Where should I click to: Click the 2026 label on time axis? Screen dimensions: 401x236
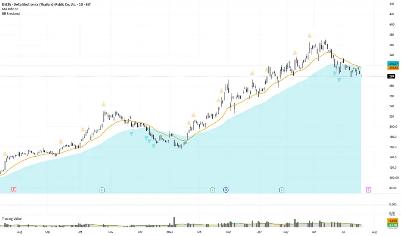170,232
